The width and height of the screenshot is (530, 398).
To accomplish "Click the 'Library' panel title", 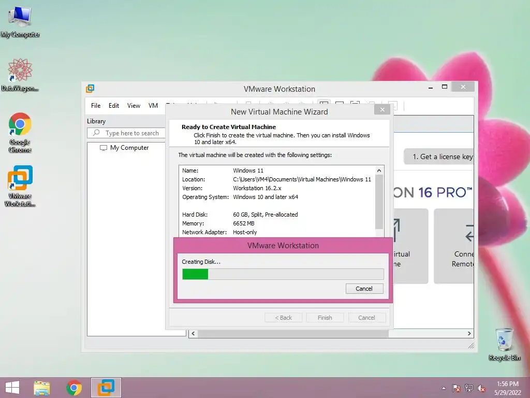I will [96, 121].
